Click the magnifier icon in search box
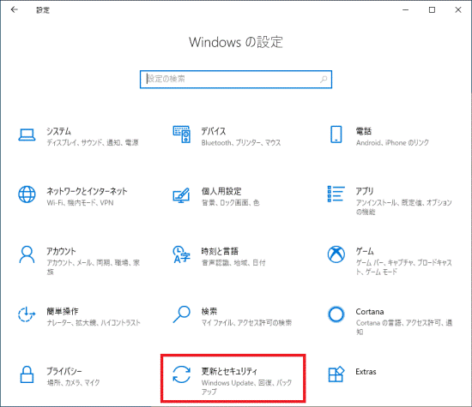This screenshot has height=407, width=472. (x=324, y=80)
